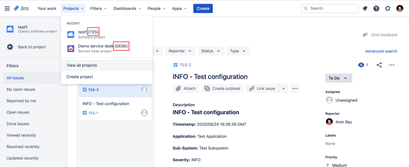Open the Reporter filter dropdown

[x=180, y=51]
